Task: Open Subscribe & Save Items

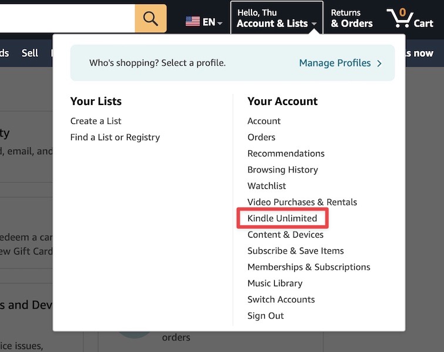Action: coord(295,251)
